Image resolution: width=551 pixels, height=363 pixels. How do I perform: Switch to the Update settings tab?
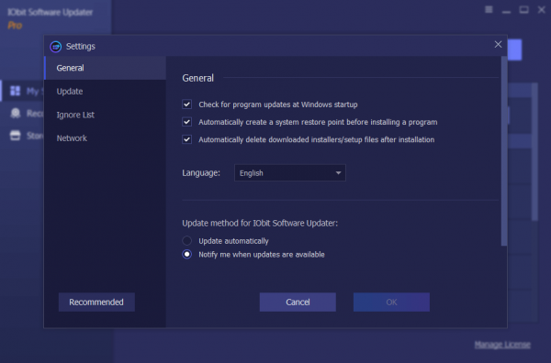tap(105, 91)
